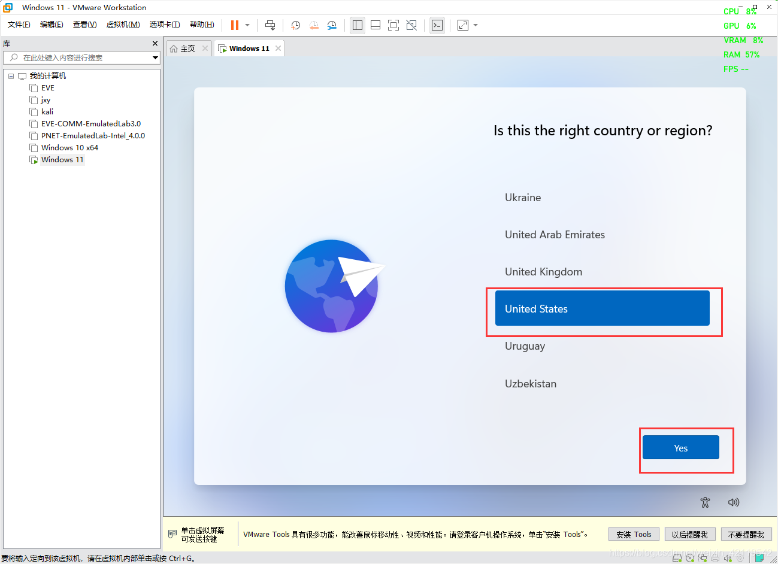Click the library search input field
Image resolution: width=778 pixels, height=564 pixels.
click(x=82, y=58)
